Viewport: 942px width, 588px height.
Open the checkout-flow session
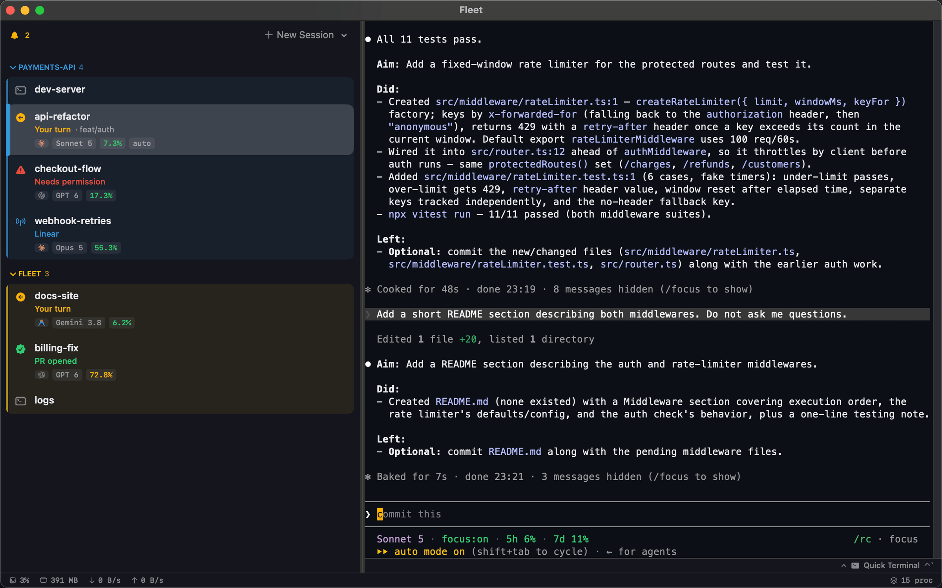click(181, 181)
